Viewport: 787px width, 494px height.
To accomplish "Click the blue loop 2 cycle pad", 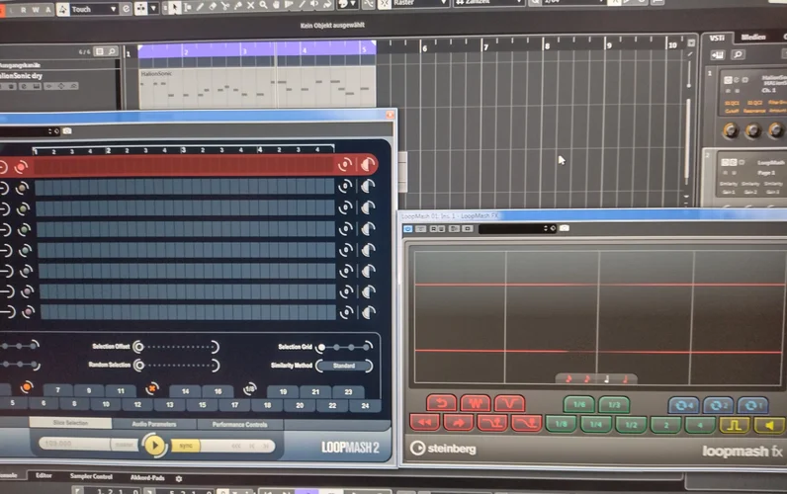I will point(718,405).
